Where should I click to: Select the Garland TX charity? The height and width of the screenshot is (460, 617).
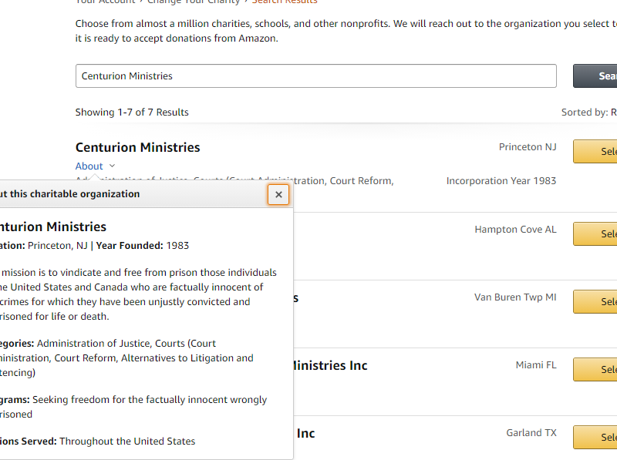(x=595, y=437)
